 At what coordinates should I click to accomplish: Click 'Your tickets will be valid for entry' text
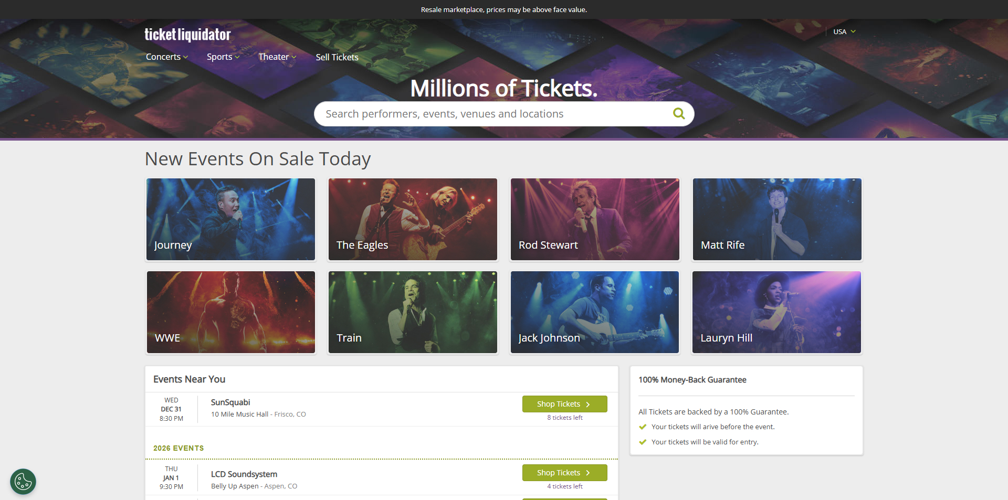click(705, 442)
